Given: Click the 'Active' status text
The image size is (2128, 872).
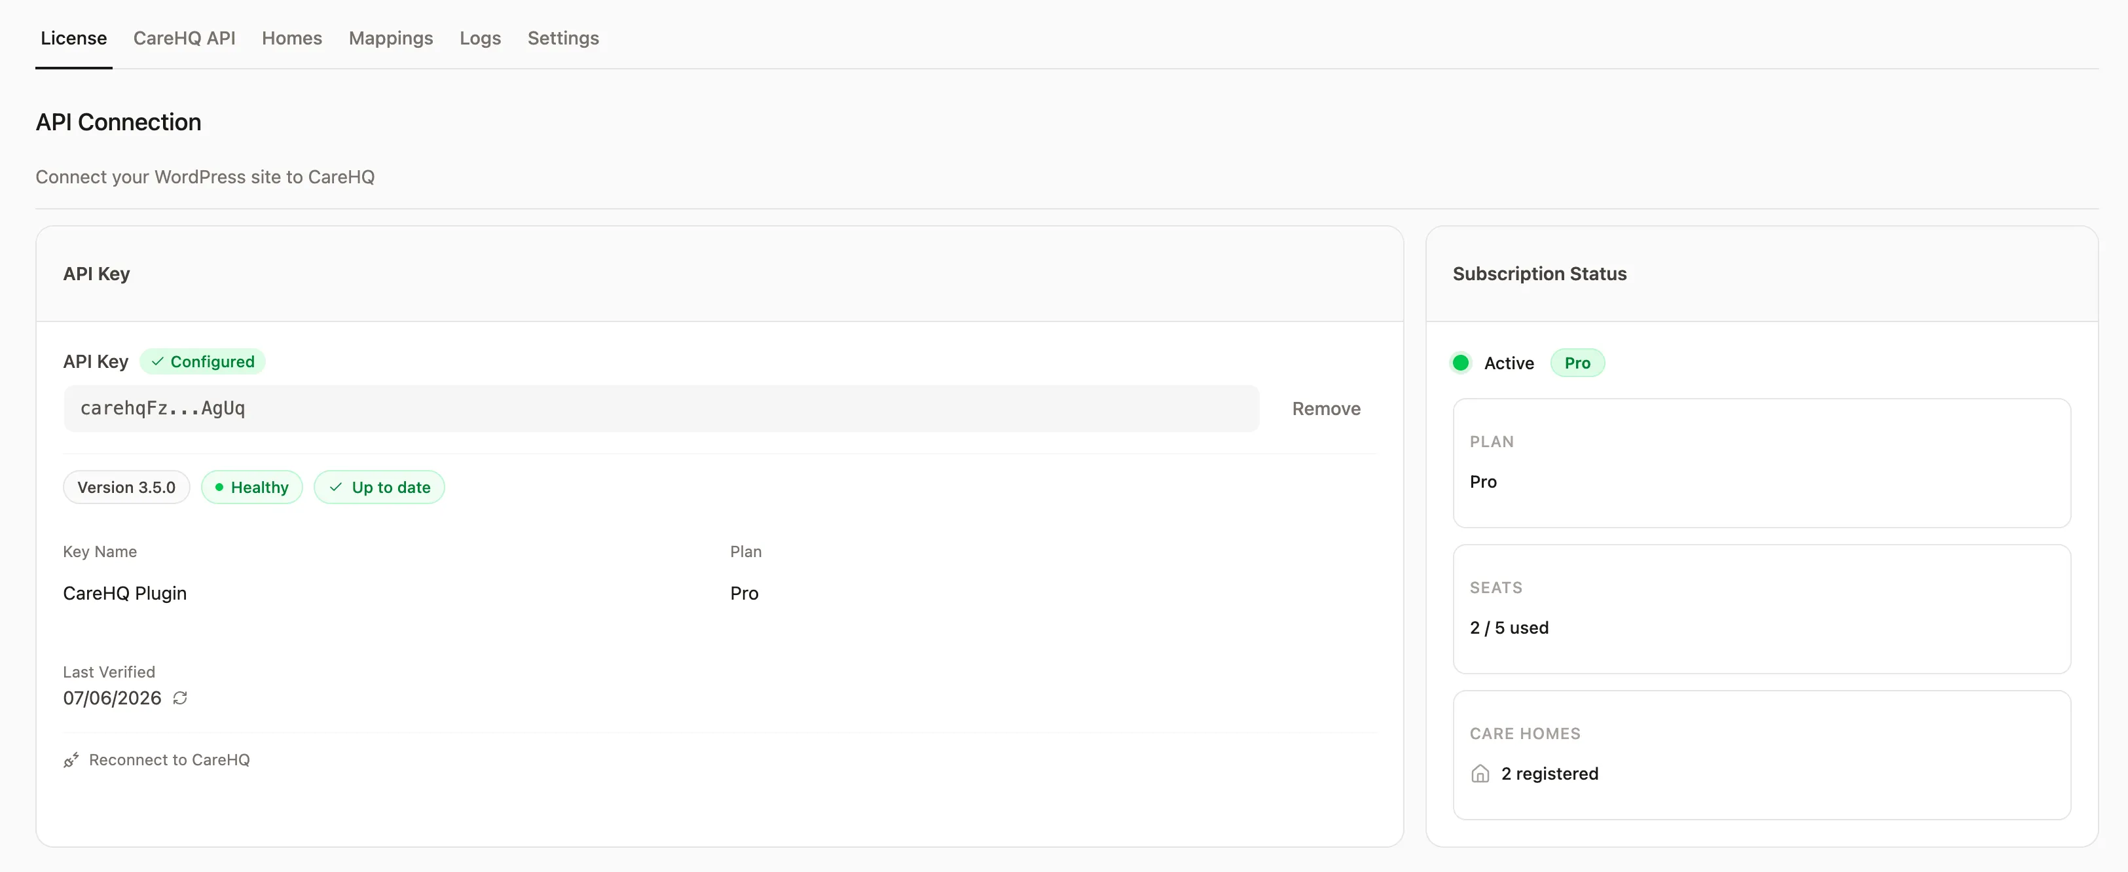Looking at the screenshot, I should pyautogui.click(x=1509, y=363).
